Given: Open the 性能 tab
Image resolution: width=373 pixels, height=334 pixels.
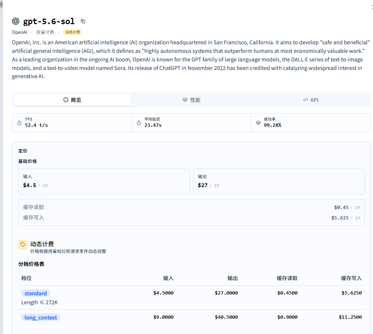Looking at the screenshot, I should [x=191, y=100].
